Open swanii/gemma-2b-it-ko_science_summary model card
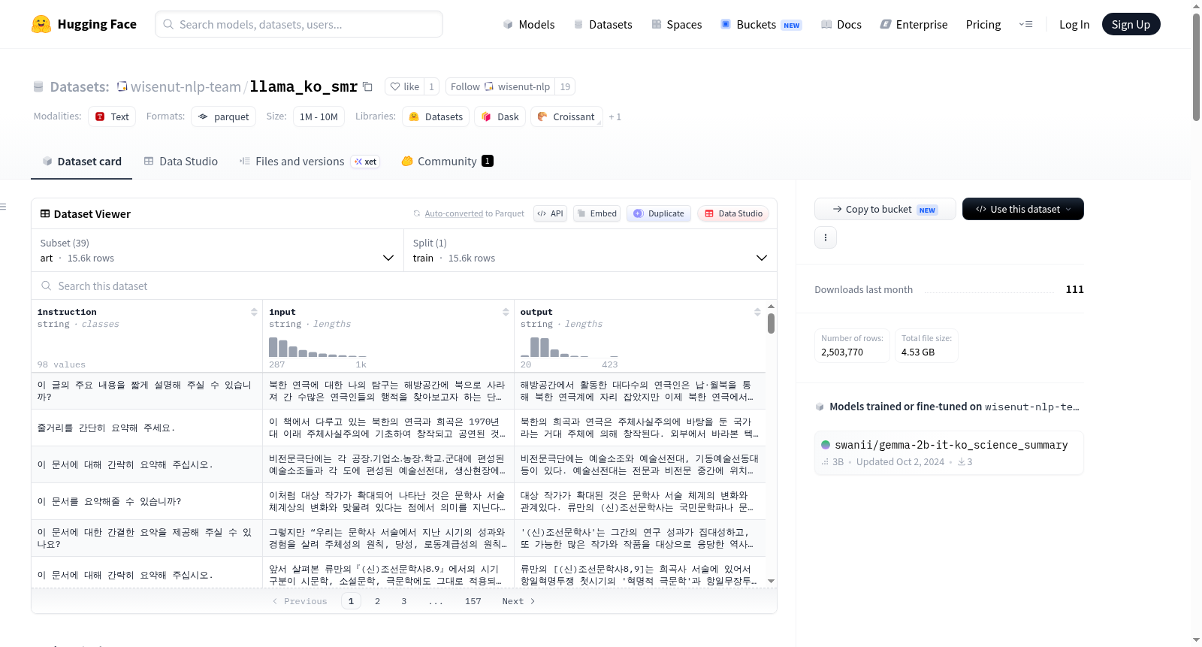The image size is (1202, 647). [949, 452]
